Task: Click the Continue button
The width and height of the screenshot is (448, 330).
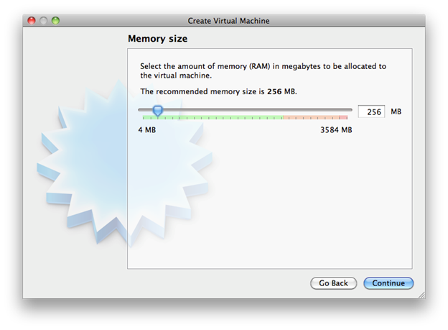Action: tap(388, 283)
